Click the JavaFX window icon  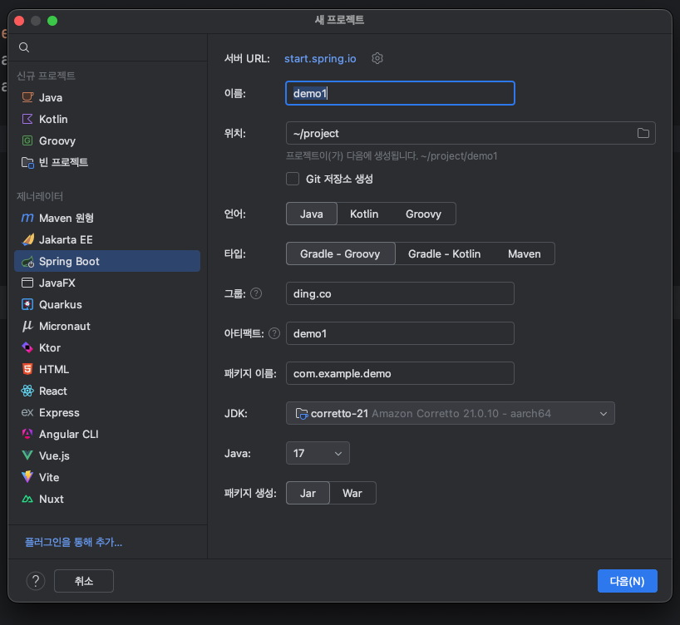pyautogui.click(x=27, y=283)
